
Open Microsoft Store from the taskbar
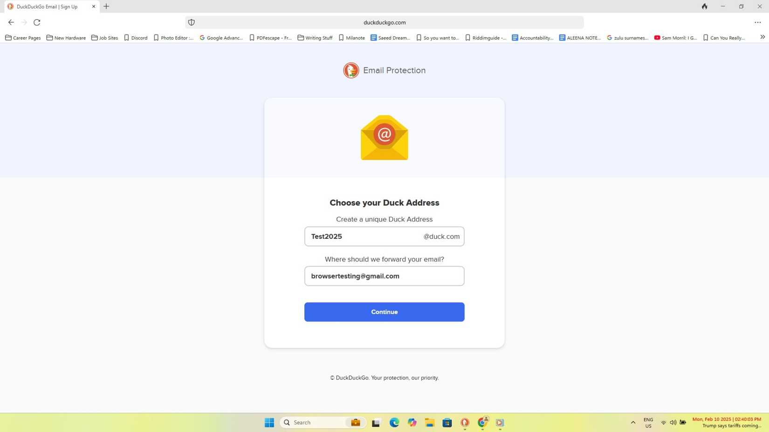coord(446,422)
